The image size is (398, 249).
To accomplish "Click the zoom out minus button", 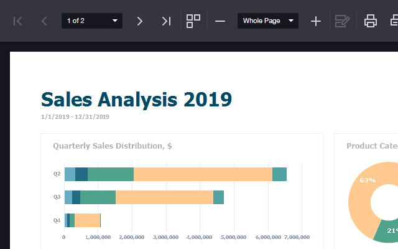I will [x=220, y=21].
